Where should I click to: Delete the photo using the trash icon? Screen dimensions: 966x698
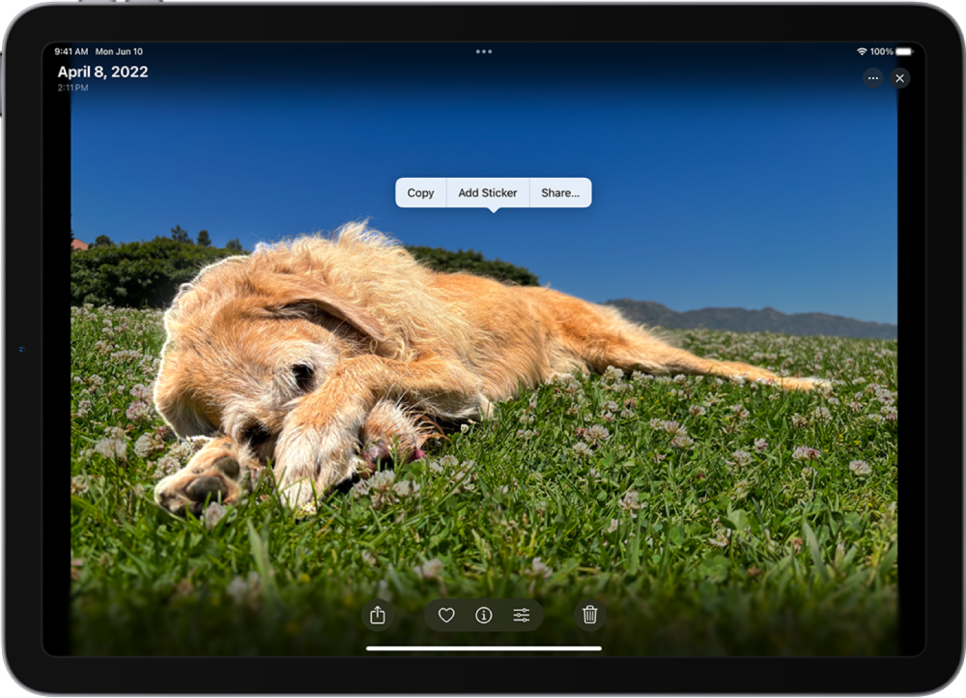pyautogui.click(x=590, y=615)
